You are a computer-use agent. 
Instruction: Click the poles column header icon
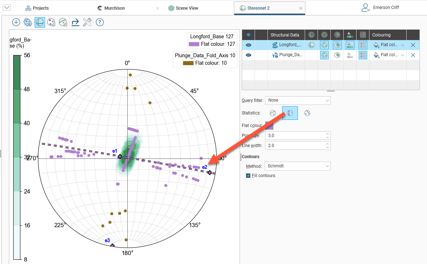point(324,35)
